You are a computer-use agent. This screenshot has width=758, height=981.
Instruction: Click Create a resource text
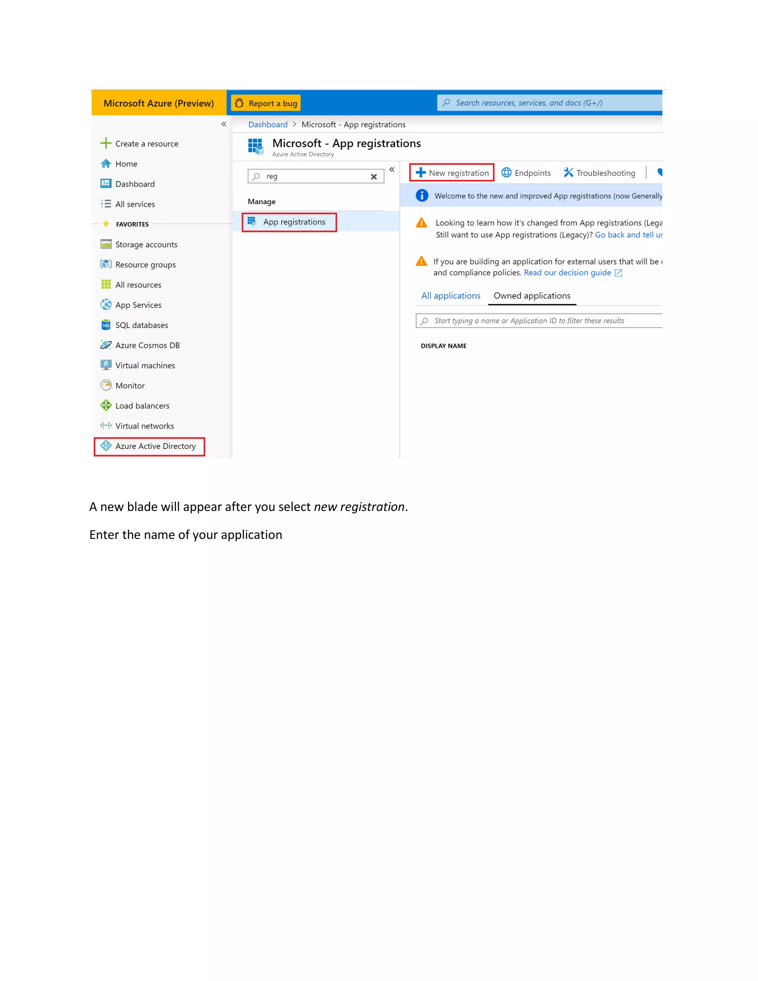click(x=147, y=144)
